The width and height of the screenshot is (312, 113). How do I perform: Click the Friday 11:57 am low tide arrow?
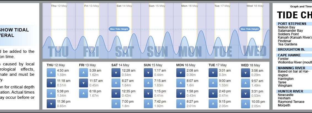tap(83, 83)
